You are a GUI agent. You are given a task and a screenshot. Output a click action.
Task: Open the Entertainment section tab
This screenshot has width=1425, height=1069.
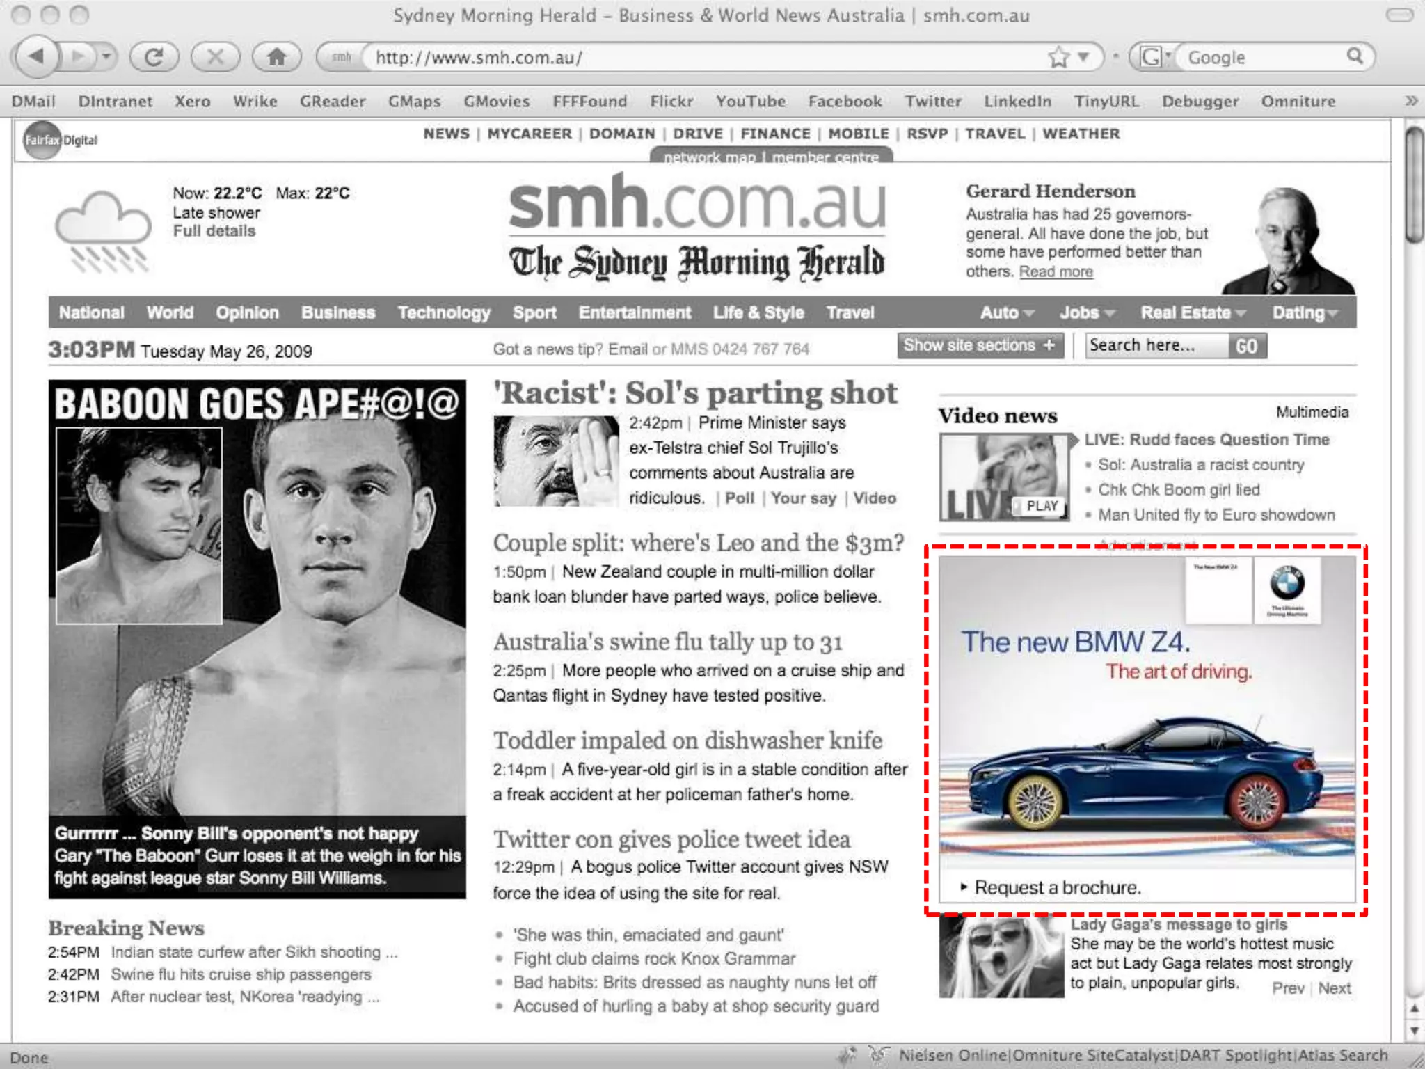(x=635, y=313)
